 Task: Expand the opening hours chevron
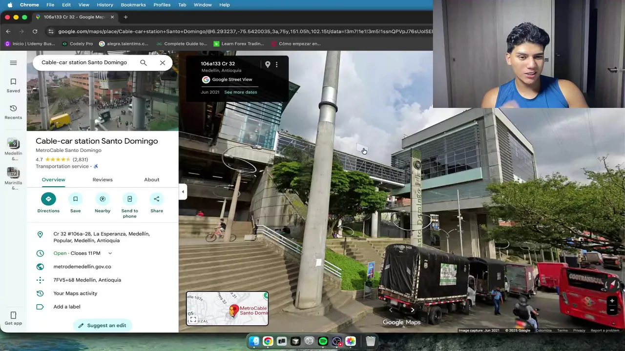pos(110,253)
